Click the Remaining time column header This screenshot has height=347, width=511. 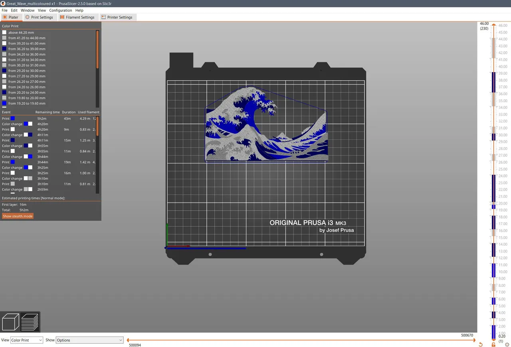point(48,112)
